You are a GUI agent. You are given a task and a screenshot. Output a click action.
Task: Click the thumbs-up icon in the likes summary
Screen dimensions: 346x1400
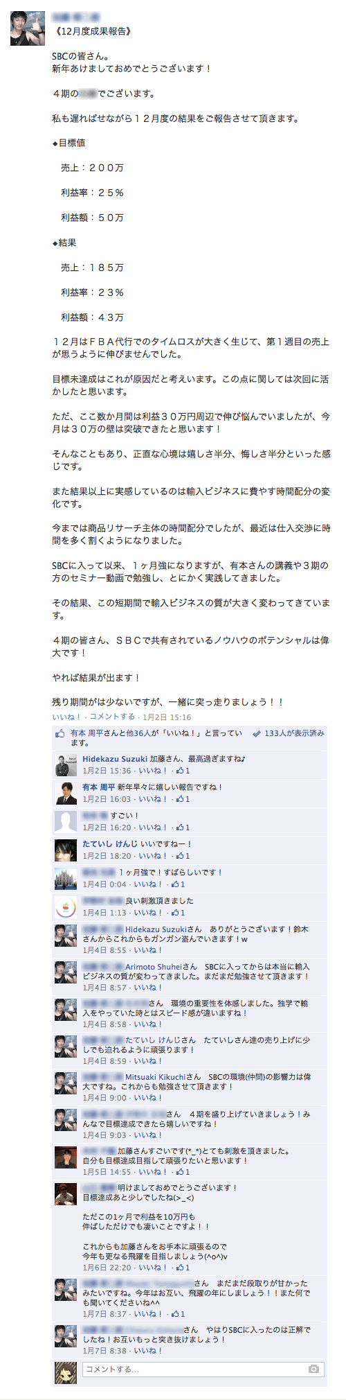click(60, 733)
